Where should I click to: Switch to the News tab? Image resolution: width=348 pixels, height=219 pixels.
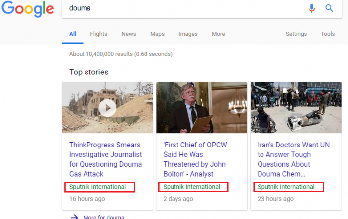coord(129,34)
